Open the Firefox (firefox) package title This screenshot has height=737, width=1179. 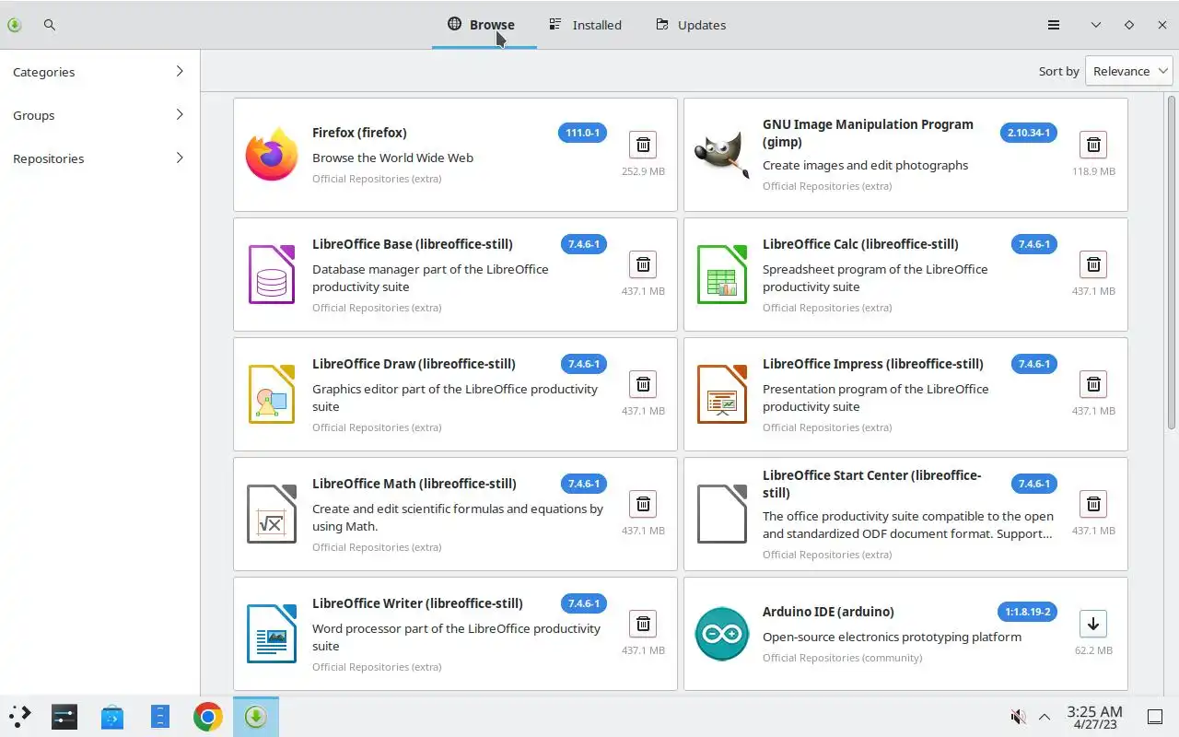click(359, 133)
